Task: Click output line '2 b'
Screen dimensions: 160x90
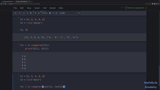Action: click(x=24, y=59)
